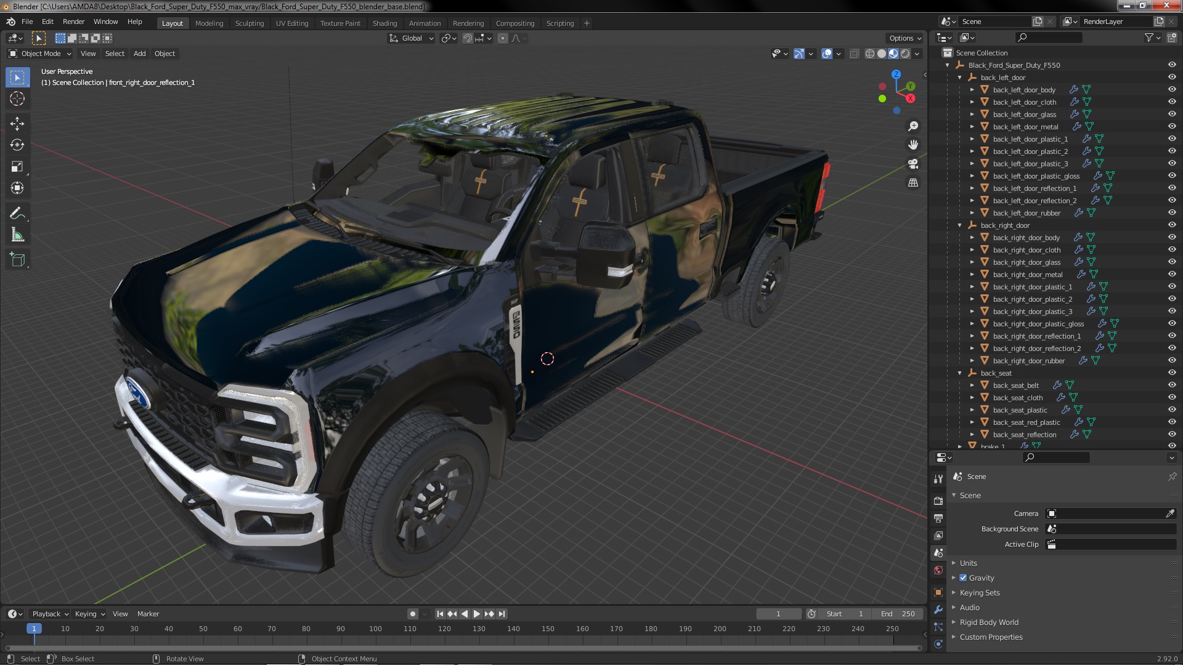Viewport: 1183px width, 665px height.
Task: Open the Render menu
Action: pos(73,22)
